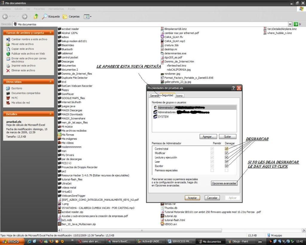Go back with the Atrás button
Image resolution: width=306 pixels, height=245 pixels.
(9, 17)
